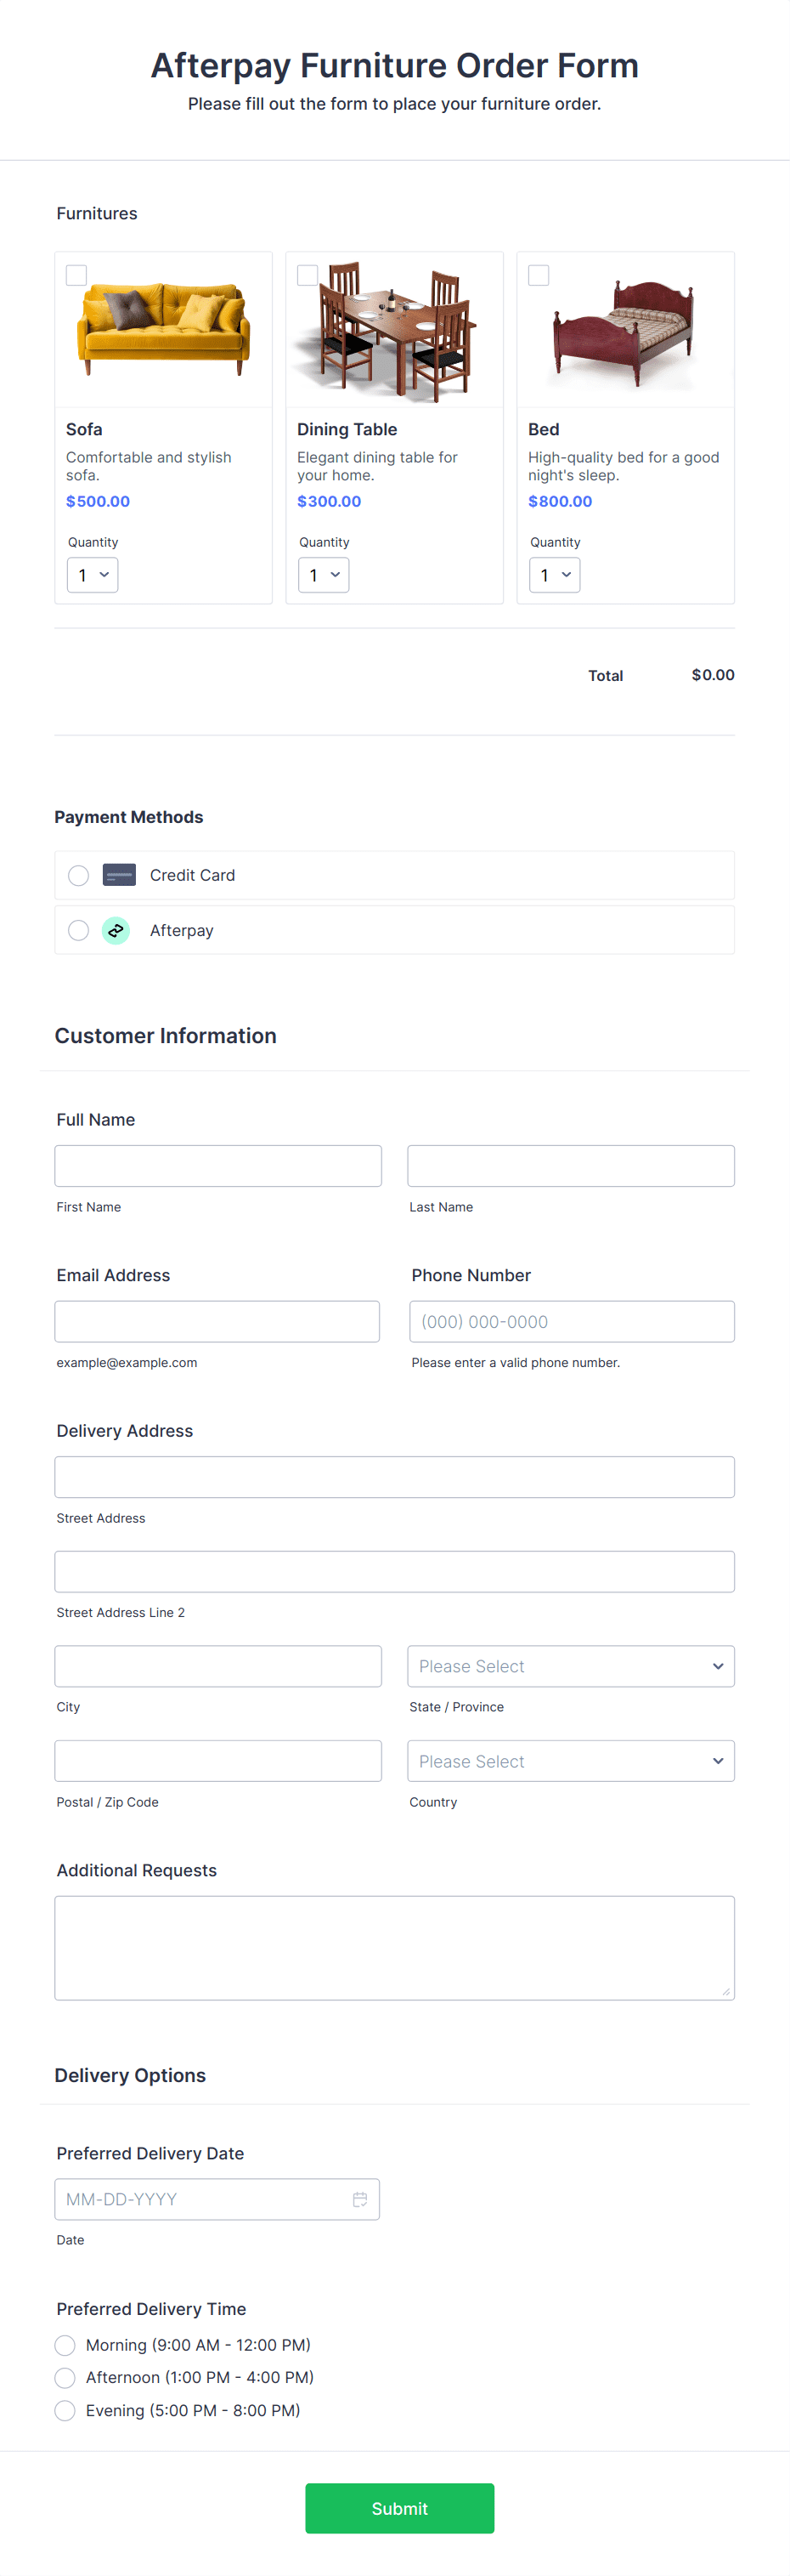
Task: Check the Dining Table product checkbox
Action: point(307,274)
